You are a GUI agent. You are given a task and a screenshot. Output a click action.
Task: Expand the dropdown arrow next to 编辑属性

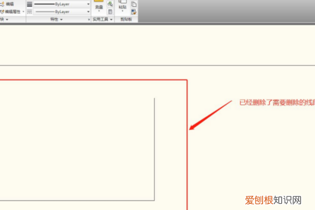coord(24,11)
